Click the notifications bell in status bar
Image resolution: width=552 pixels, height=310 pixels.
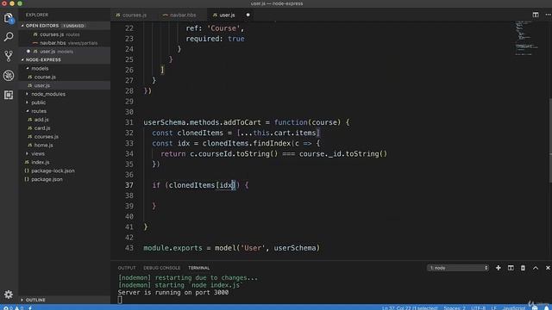pyautogui.click(x=546, y=307)
